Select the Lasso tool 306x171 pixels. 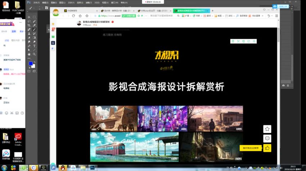tap(29, 21)
